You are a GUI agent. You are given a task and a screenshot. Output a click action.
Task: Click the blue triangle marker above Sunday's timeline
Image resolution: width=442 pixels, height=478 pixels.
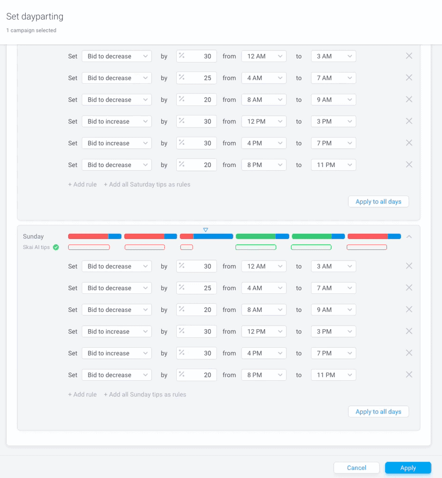pos(206,229)
